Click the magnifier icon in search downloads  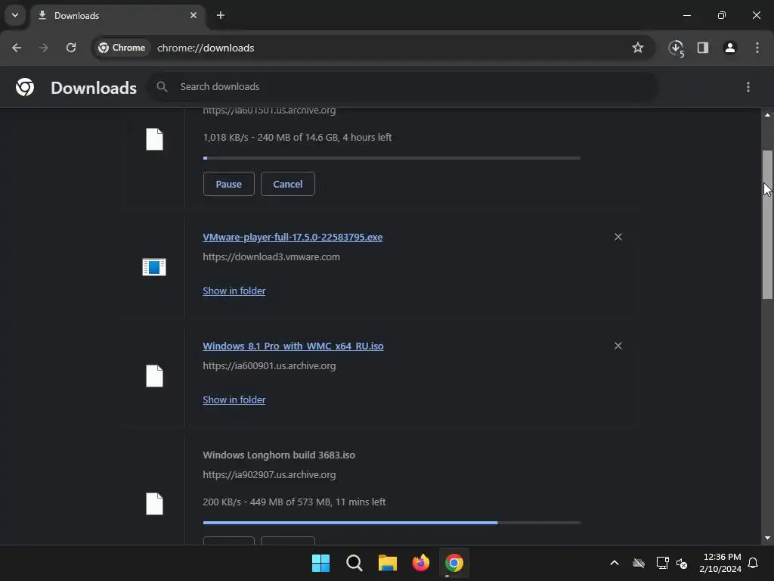coord(162,86)
